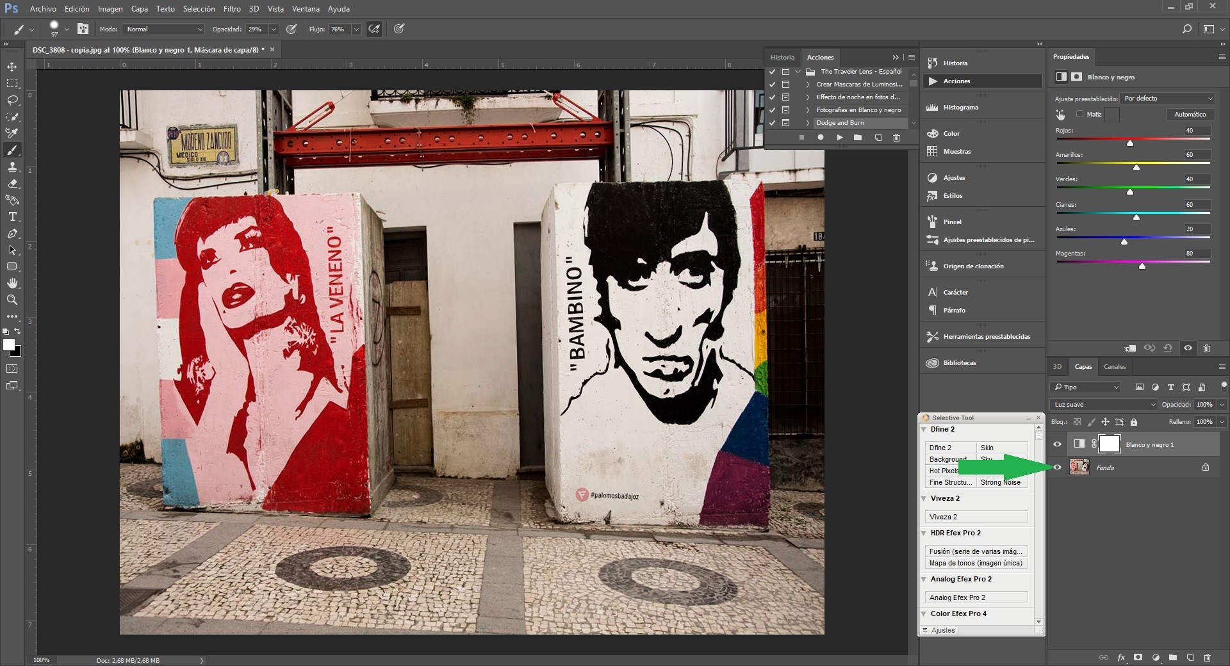This screenshot has width=1230, height=666.
Task: Open the layer Tipo filter dropdown
Action: pos(1086,387)
